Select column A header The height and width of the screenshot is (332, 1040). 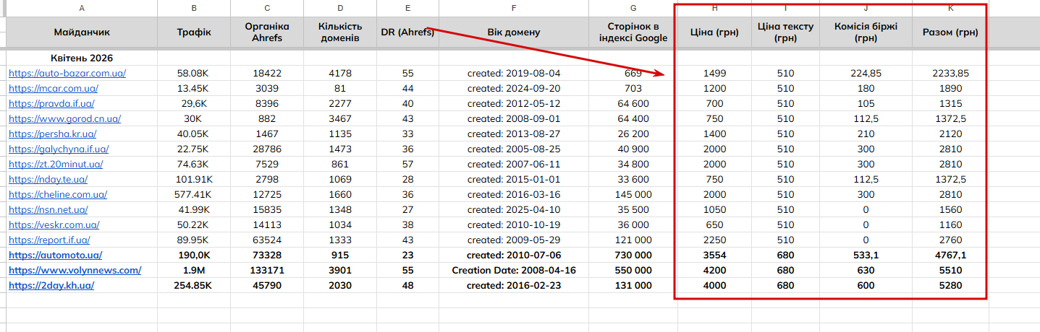pos(82,8)
